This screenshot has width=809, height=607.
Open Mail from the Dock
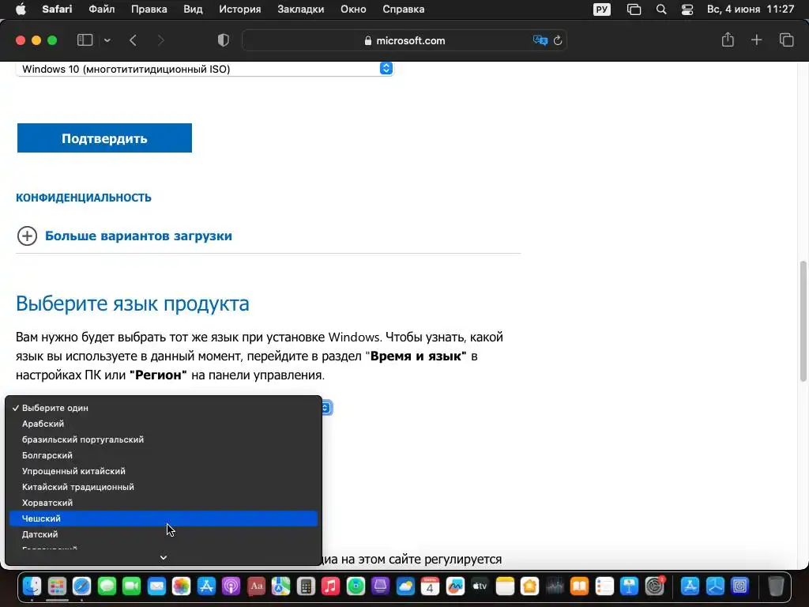[x=156, y=586]
